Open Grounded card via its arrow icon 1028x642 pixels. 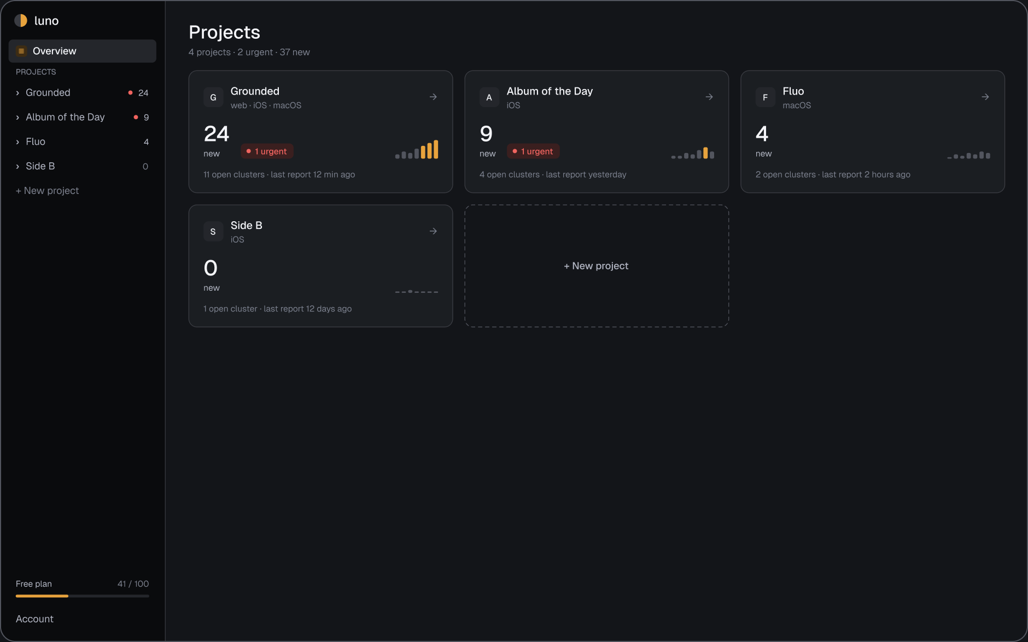coord(433,97)
